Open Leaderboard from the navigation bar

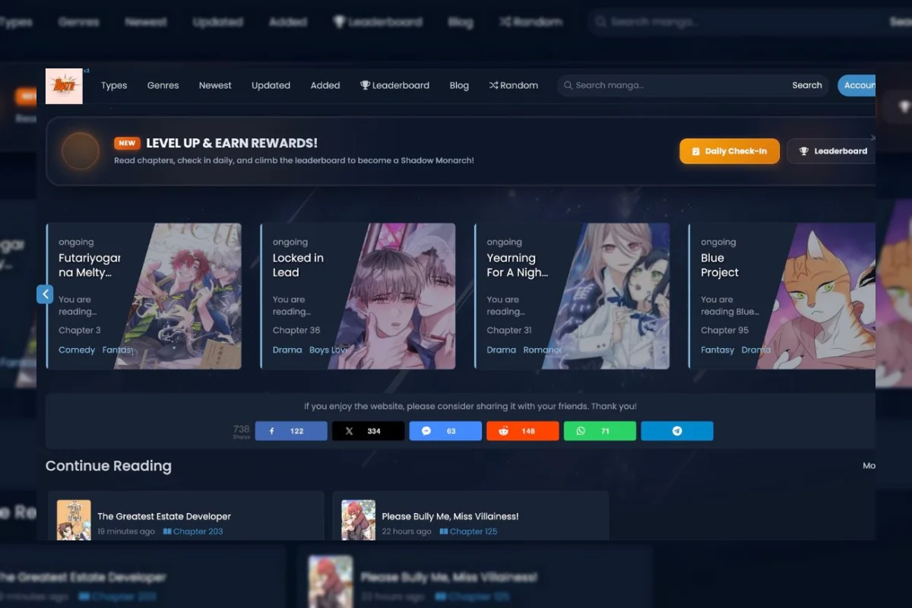[395, 86]
